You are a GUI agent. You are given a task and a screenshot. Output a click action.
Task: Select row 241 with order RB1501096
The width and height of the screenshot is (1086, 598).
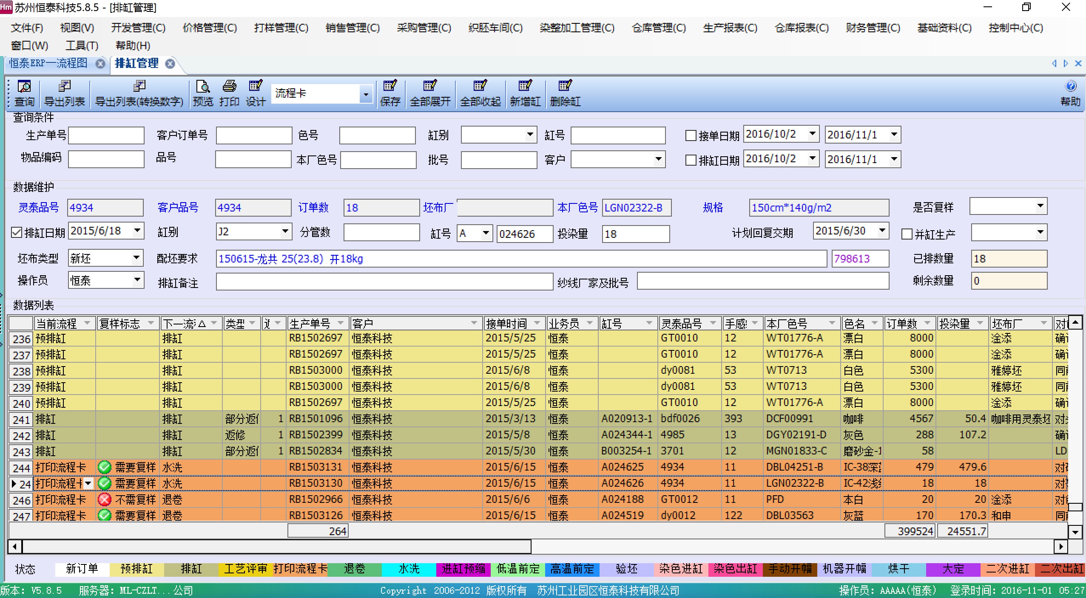click(538, 419)
